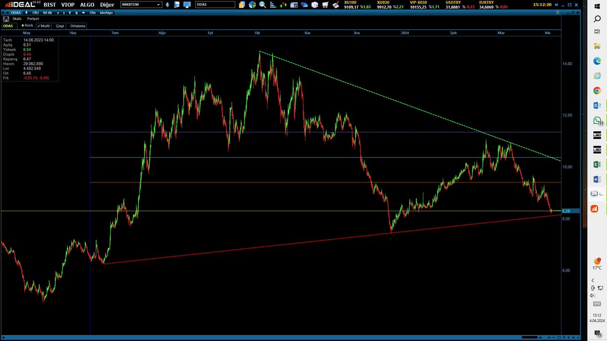Click the blue horizontal bars icon
Viewport: 607px width, 341px height.
(273, 5)
